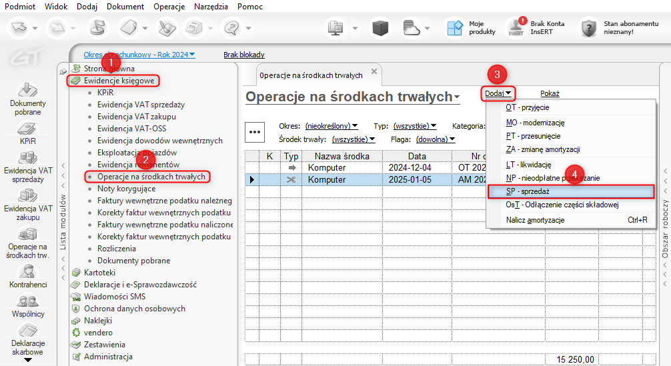
Task: Expand the Operacje na środkach trwałych title dropdown
Action: point(457,97)
